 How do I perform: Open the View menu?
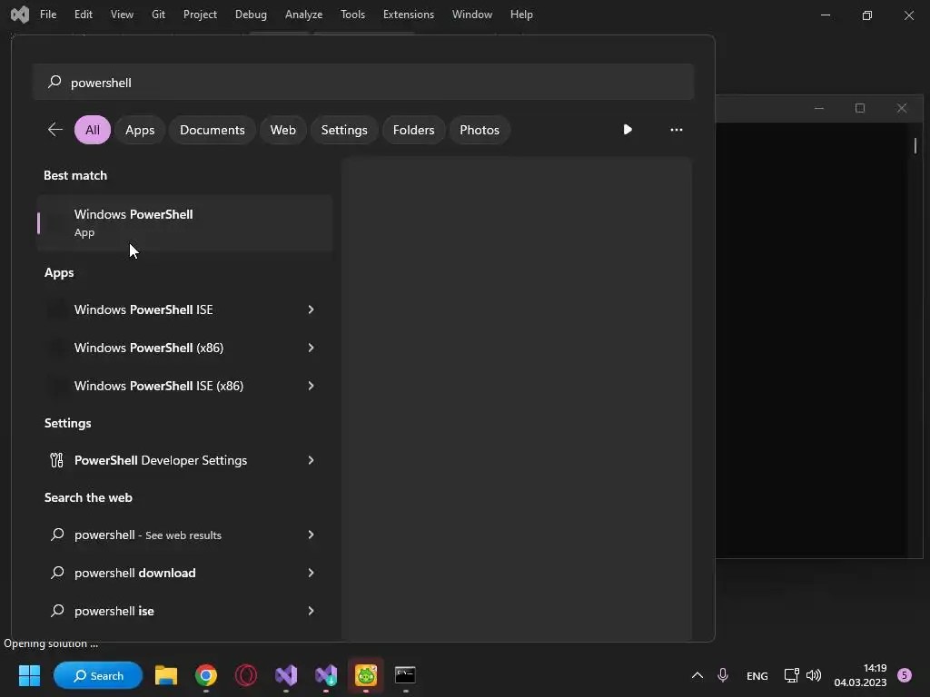coord(122,15)
